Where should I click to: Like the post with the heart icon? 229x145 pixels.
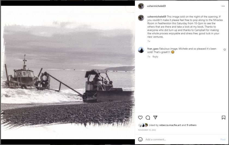point(140,118)
